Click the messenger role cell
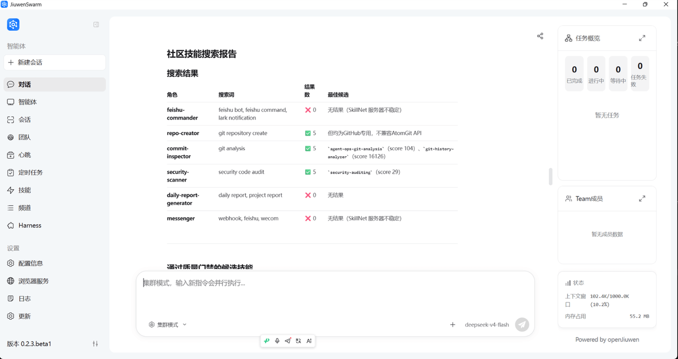This screenshot has height=359, width=678. coord(181,218)
